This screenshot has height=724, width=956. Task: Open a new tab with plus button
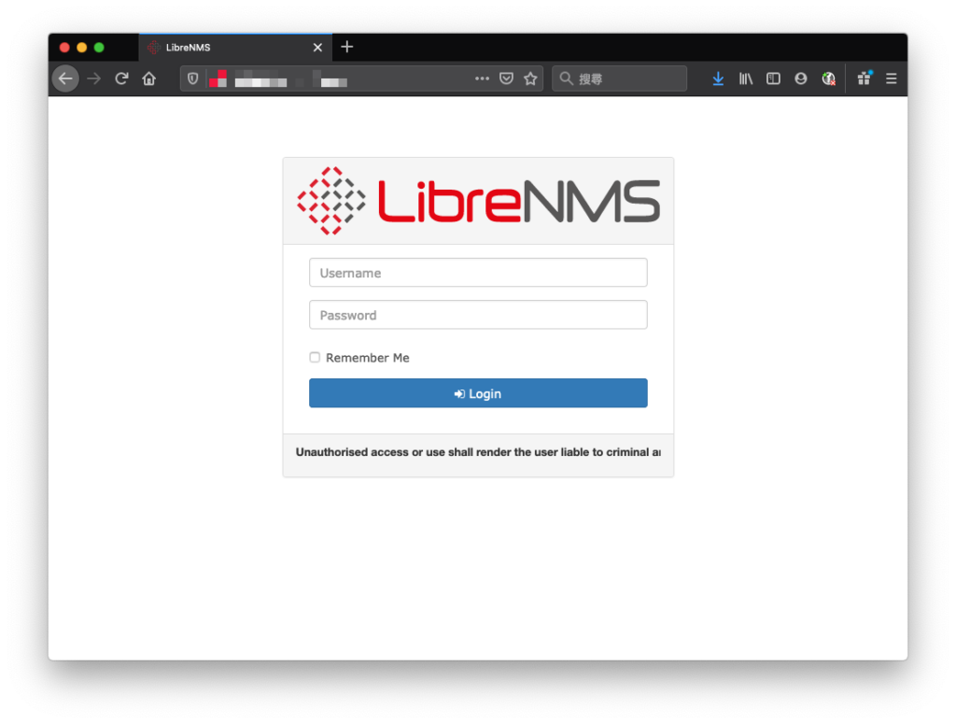347,47
